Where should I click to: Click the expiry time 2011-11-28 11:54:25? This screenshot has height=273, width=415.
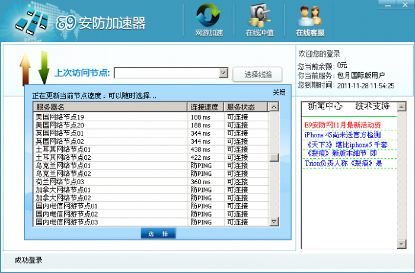(366, 86)
